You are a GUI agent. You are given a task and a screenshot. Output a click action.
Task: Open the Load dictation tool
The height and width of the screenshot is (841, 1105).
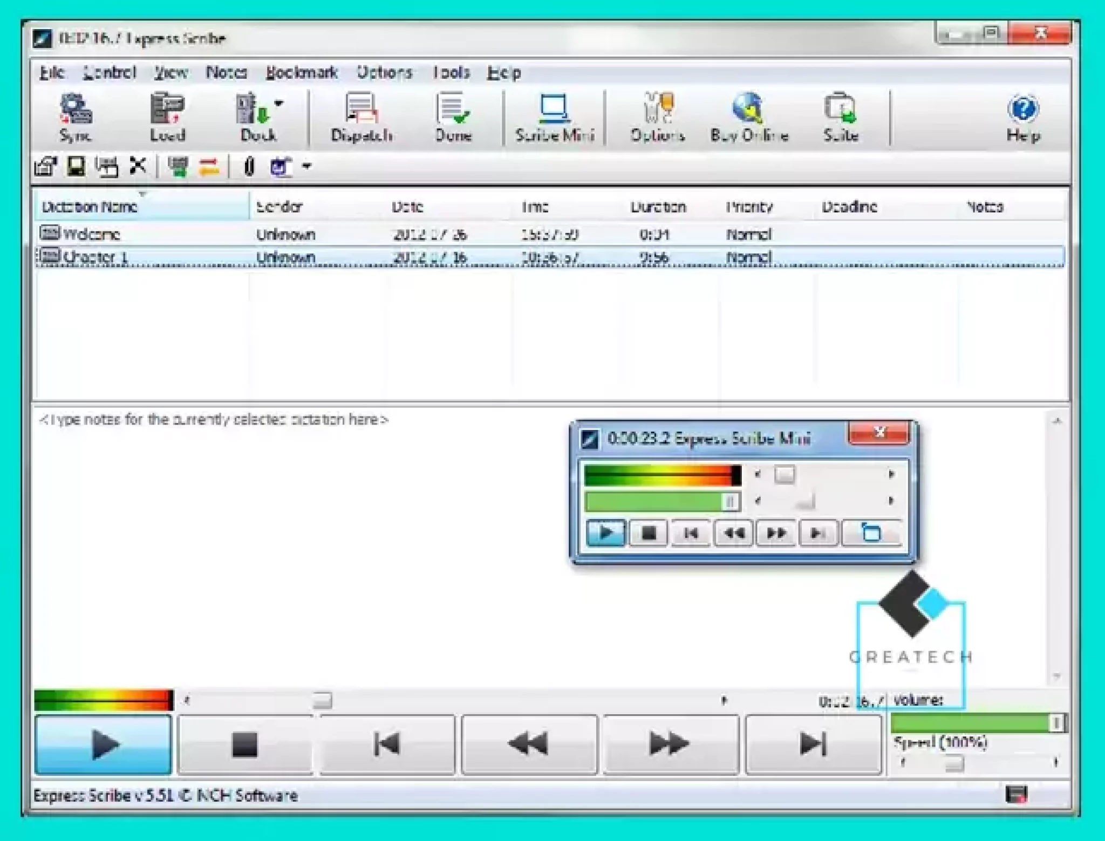[x=167, y=118]
